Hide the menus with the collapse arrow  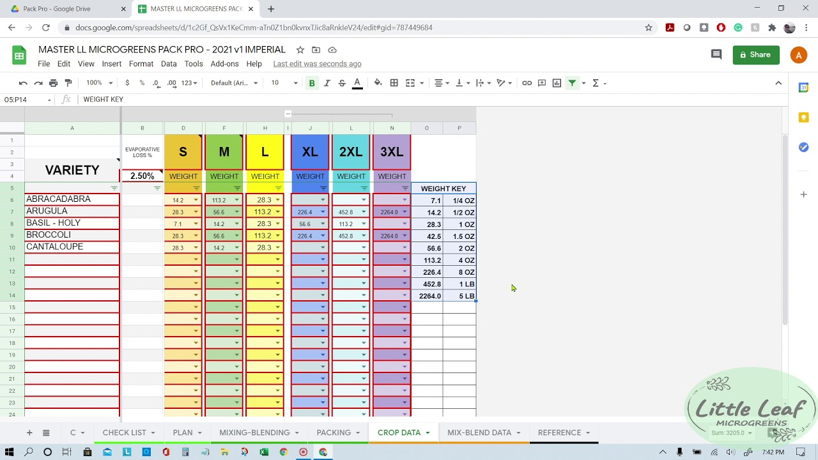pyautogui.click(x=778, y=83)
